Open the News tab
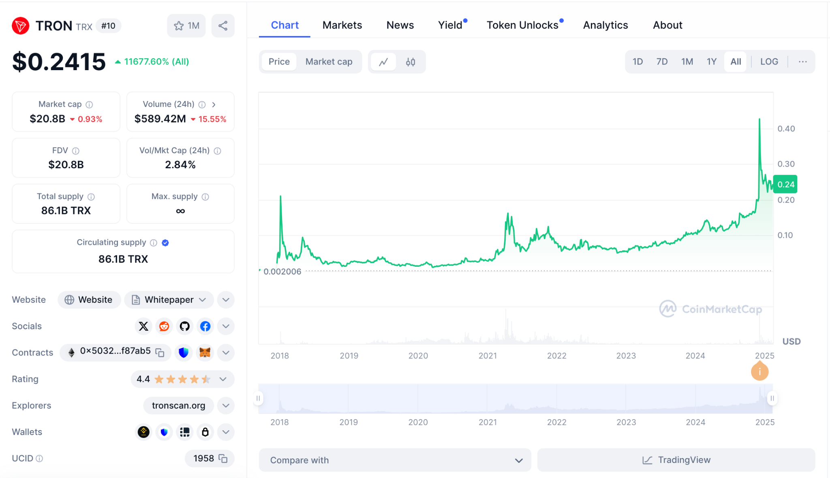Image resolution: width=830 pixels, height=478 pixels. [x=400, y=25]
